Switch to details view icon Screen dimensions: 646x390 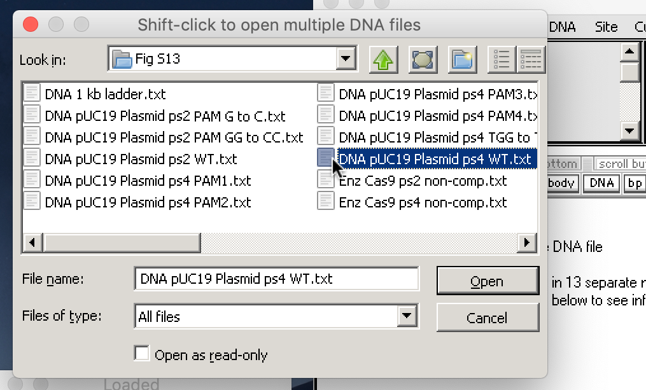coord(531,60)
